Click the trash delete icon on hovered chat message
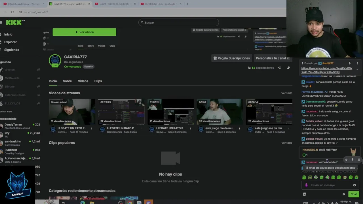 pos(359,160)
